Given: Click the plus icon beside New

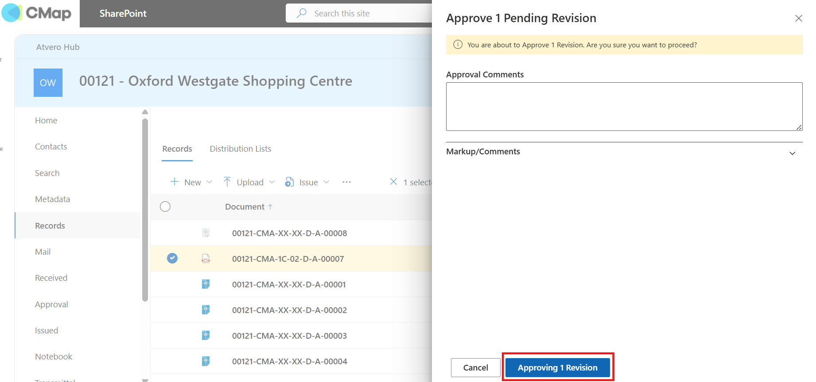Looking at the screenshot, I should click(x=175, y=182).
